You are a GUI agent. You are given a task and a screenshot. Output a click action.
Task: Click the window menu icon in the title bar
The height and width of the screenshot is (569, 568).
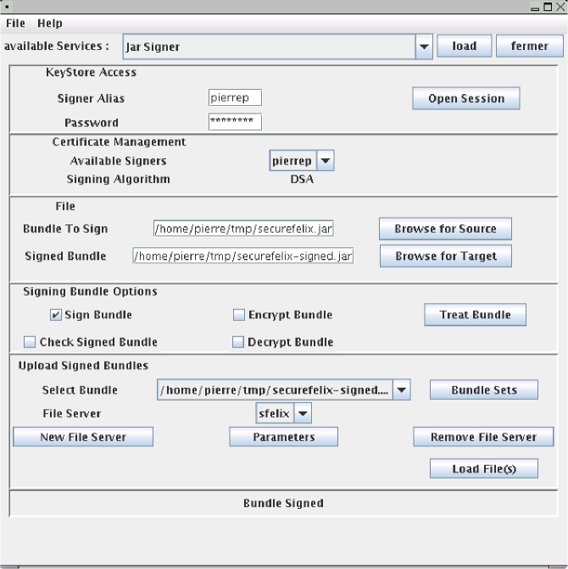click(x=7, y=7)
